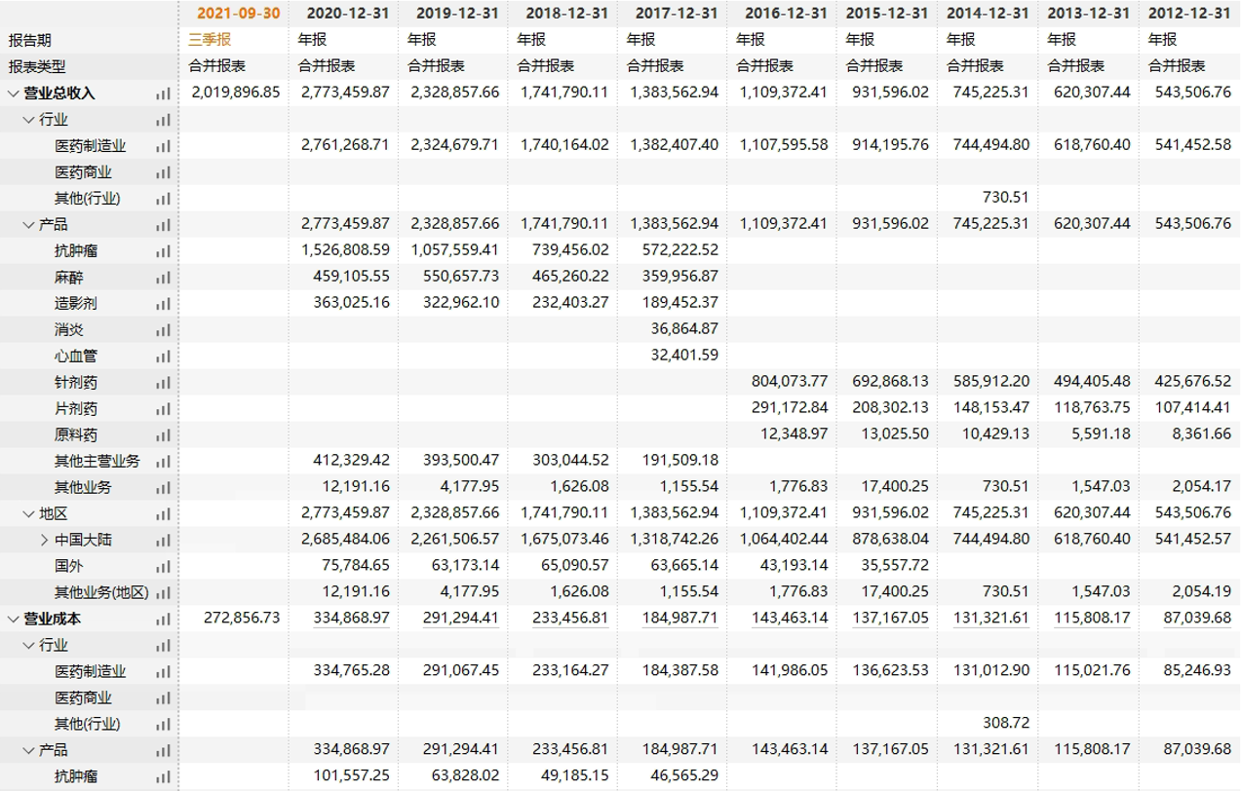Open chart icon for 产品 under 营业成本
1241x791 pixels.
[163, 751]
